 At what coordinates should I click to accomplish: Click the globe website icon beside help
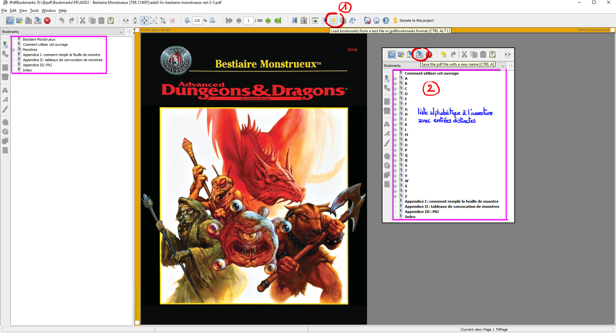(x=377, y=20)
